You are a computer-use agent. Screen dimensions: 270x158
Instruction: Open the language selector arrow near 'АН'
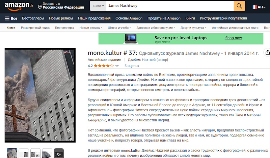(264, 7)
